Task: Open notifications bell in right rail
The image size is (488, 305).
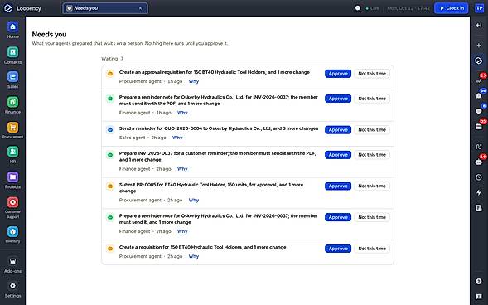Action: coord(479,96)
